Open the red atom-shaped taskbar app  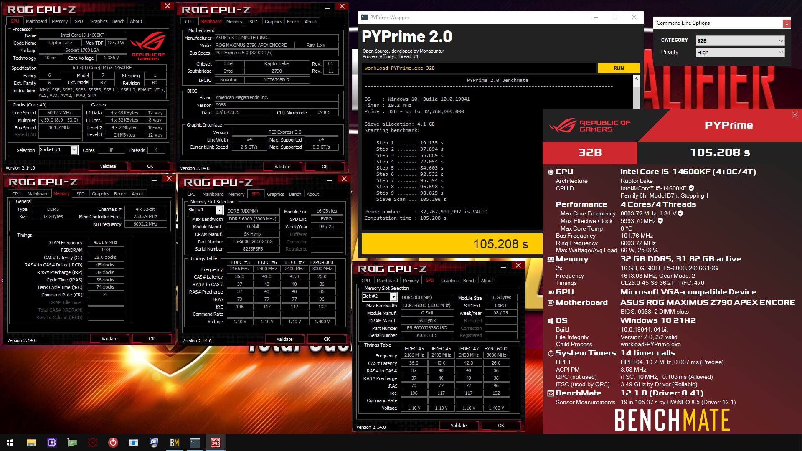(x=93, y=443)
